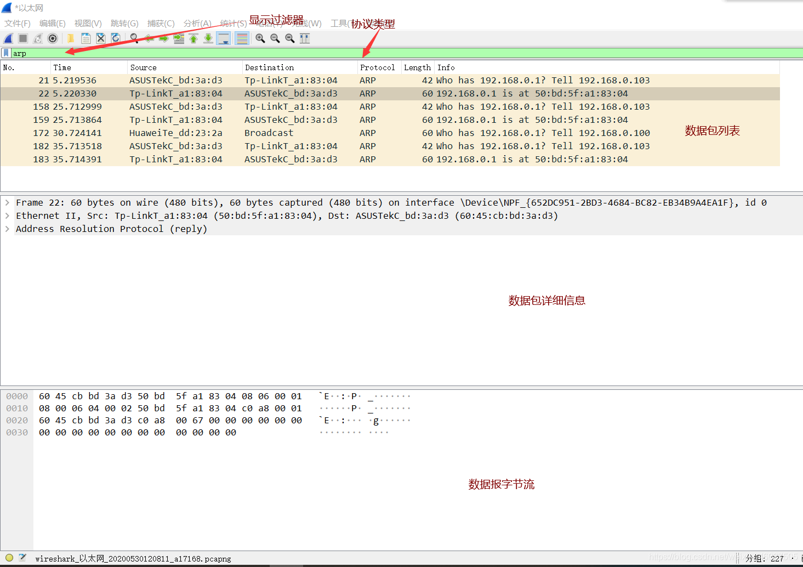Sort by the Source column header
The width and height of the screenshot is (803, 567).
185,67
